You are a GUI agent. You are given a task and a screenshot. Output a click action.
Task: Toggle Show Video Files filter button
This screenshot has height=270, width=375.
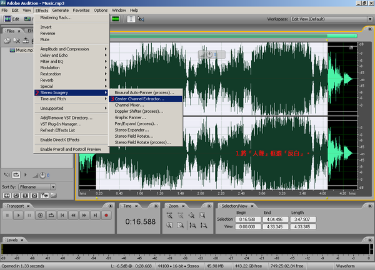25,196
